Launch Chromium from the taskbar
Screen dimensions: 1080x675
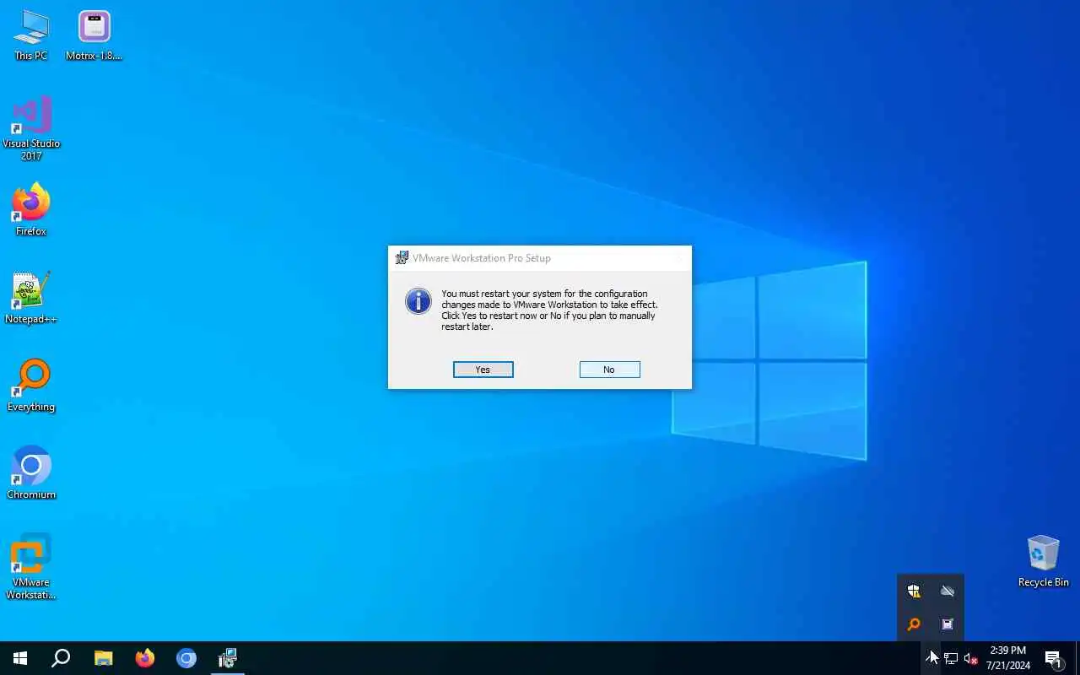click(x=186, y=658)
